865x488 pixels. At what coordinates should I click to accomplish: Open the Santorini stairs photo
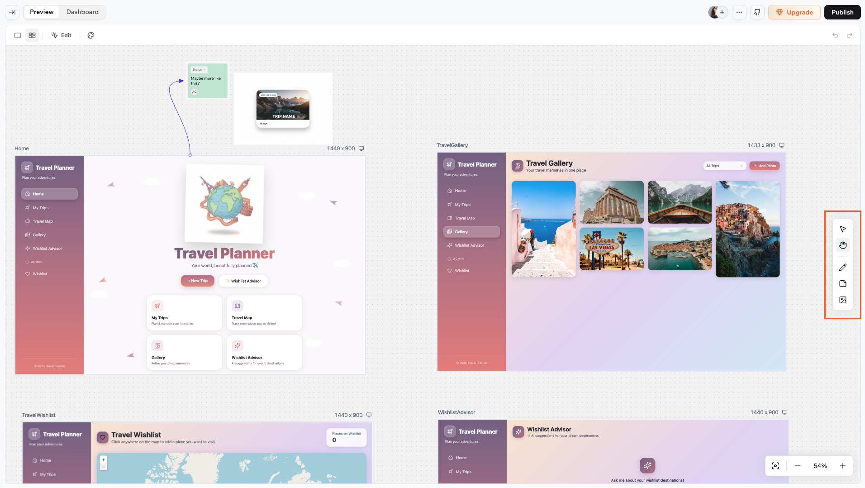click(x=544, y=229)
